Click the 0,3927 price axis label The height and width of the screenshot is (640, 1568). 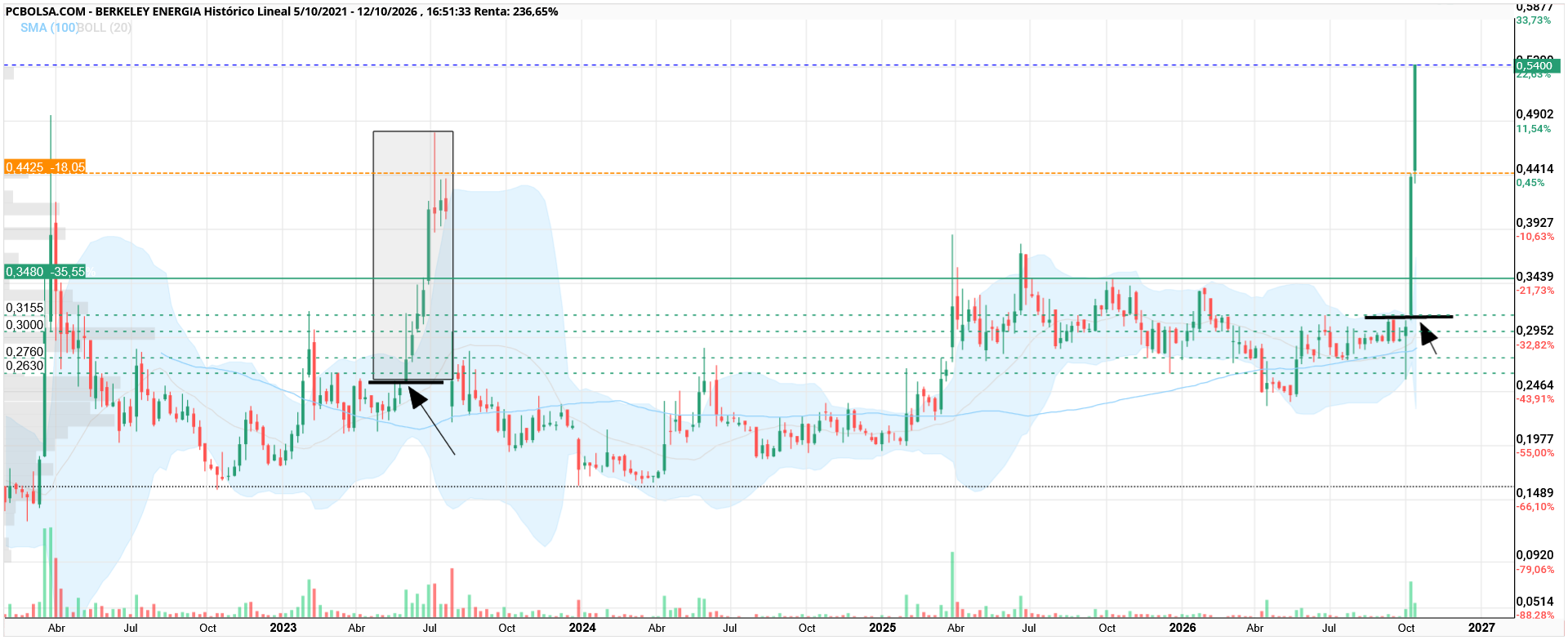click(1535, 223)
